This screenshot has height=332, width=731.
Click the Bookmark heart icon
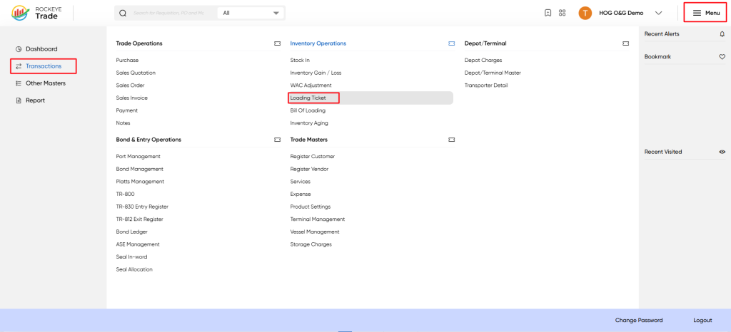(x=722, y=57)
